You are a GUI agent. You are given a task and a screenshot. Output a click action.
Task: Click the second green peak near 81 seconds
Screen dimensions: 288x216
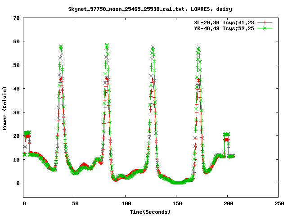[107, 45]
